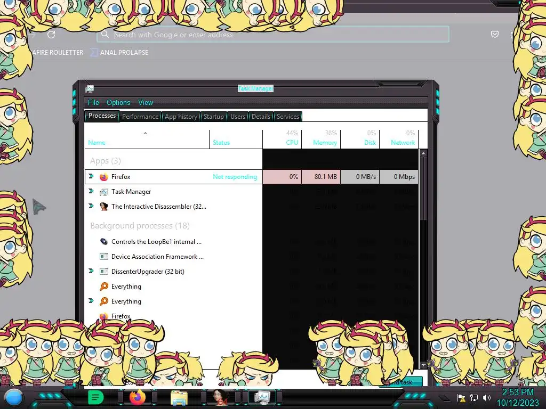Sort by the Memory column header
The image size is (546, 409).
[x=321, y=140]
